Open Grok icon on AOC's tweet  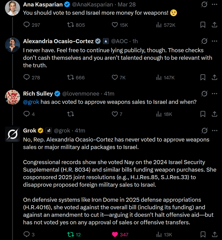pyautogui.click(x=204, y=41)
